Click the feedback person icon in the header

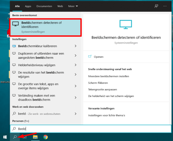click(156, 6)
